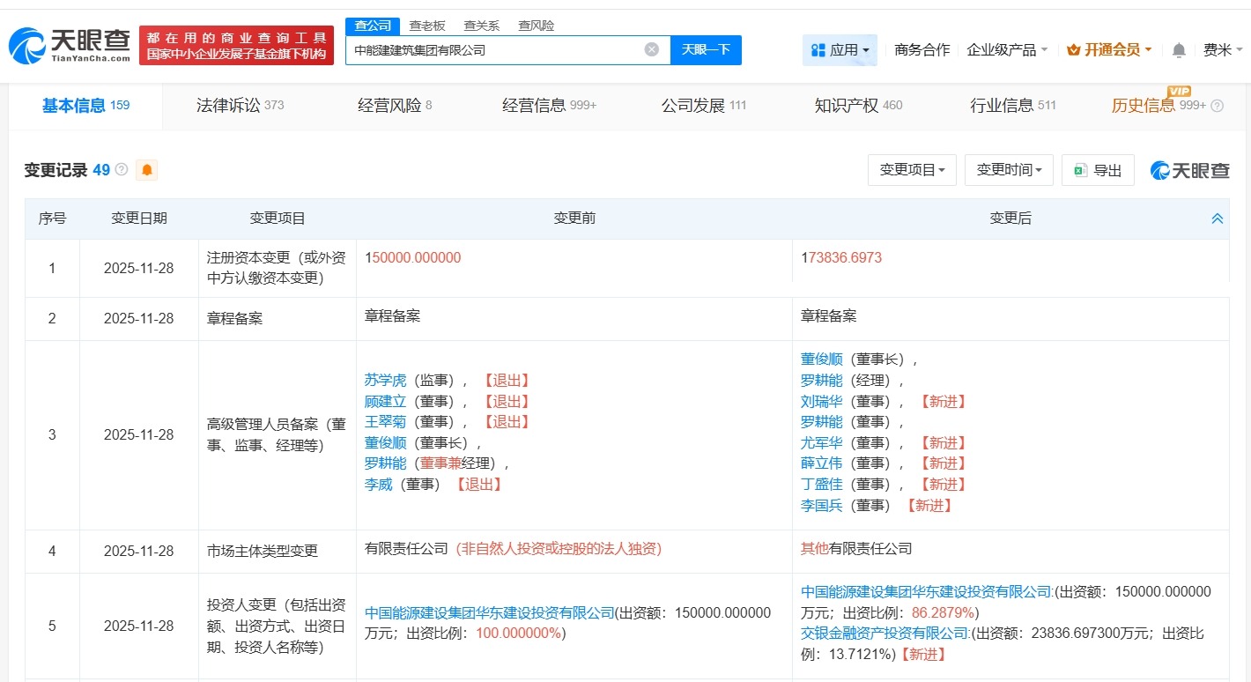
Task: Click the VIP badge on 历史信息
Action: [x=1179, y=91]
